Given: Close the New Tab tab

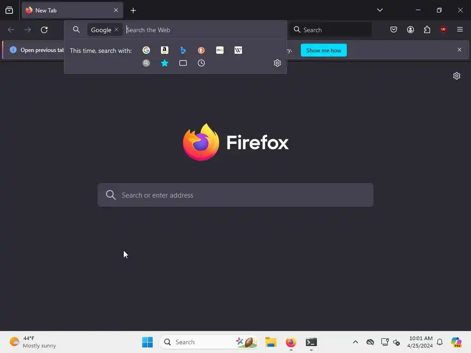Looking at the screenshot, I should click(116, 11).
